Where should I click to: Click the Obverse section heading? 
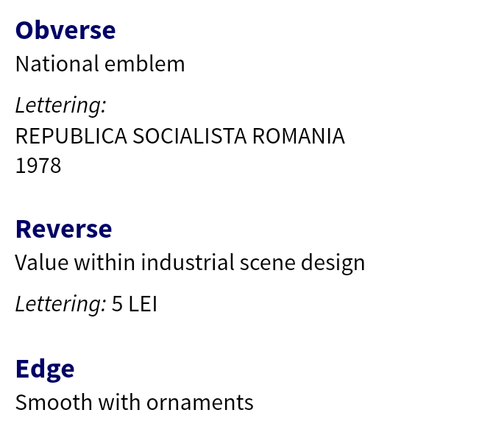click(x=65, y=30)
